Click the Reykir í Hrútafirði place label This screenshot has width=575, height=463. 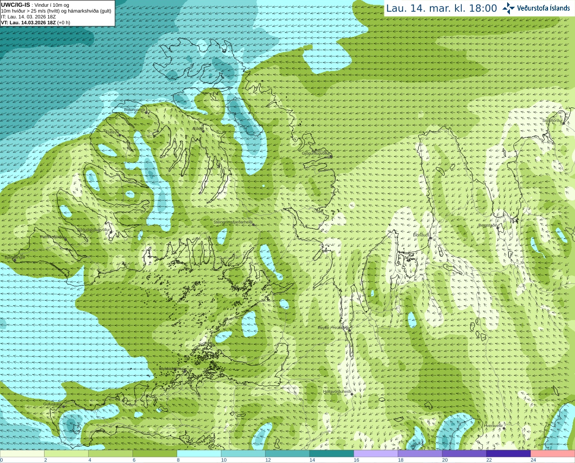point(333,328)
